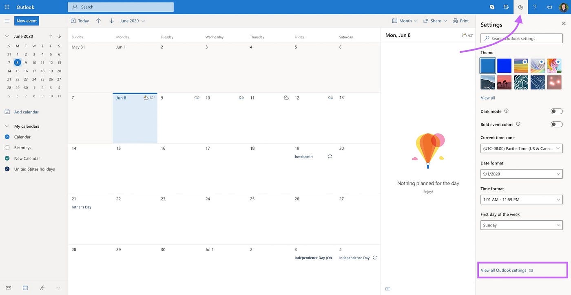
Task: Switch to People icon in bottom bar
Action: pyautogui.click(x=42, y=288)
